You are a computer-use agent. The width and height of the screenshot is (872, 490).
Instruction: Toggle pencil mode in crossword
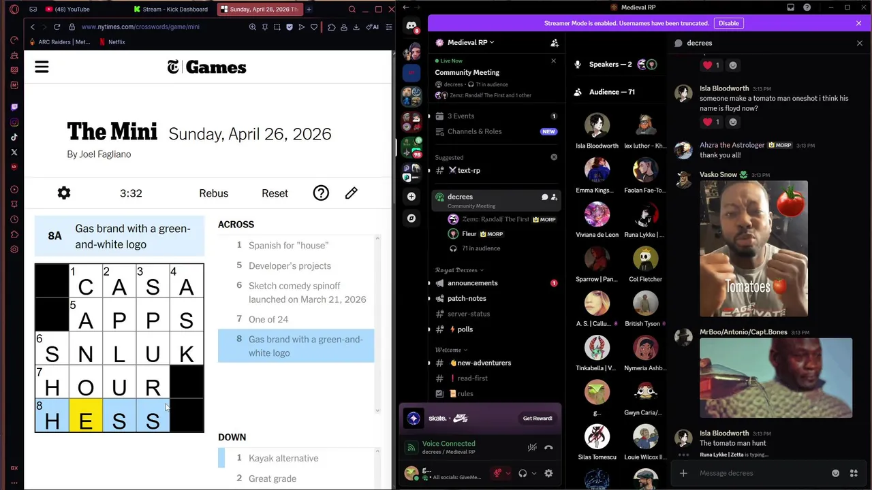[x=351, y=193]
